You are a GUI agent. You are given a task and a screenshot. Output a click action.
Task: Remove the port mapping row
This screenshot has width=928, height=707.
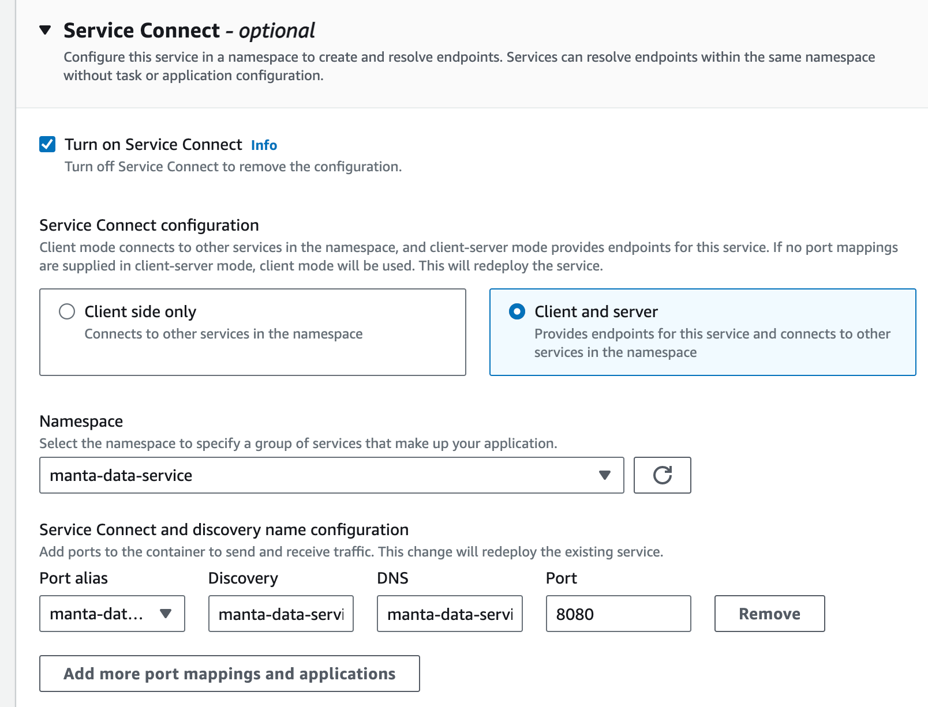coord(769,614)
